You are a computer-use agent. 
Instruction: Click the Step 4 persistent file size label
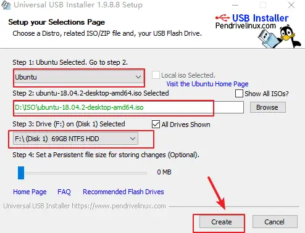point(106,155)
